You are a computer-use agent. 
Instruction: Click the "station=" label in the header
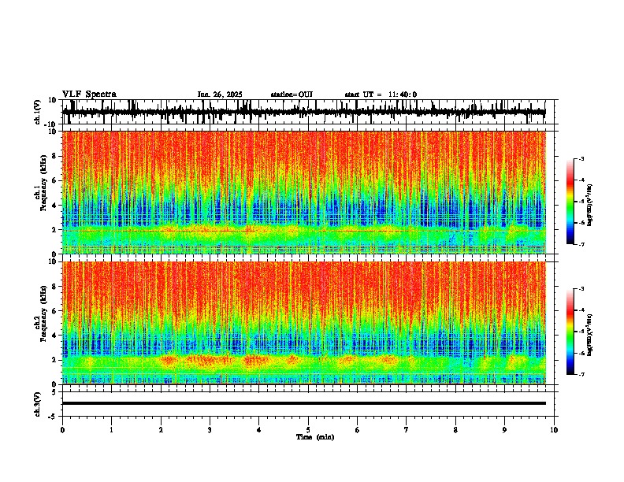(284, 95)
